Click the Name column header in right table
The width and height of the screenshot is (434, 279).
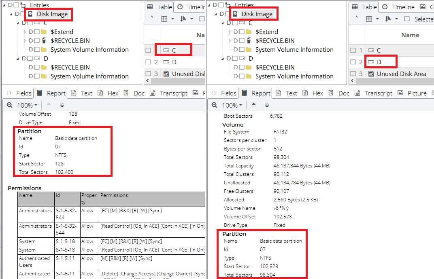point(410,35)
